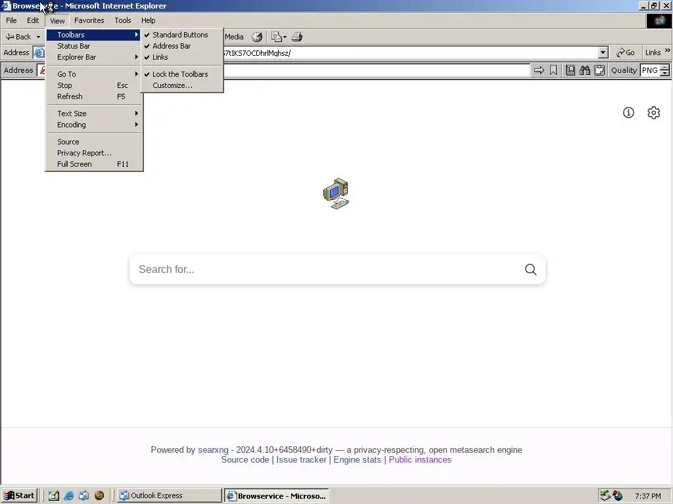Open the Engine stats link
The image size is (673, 504).
(x=357, y=460)
